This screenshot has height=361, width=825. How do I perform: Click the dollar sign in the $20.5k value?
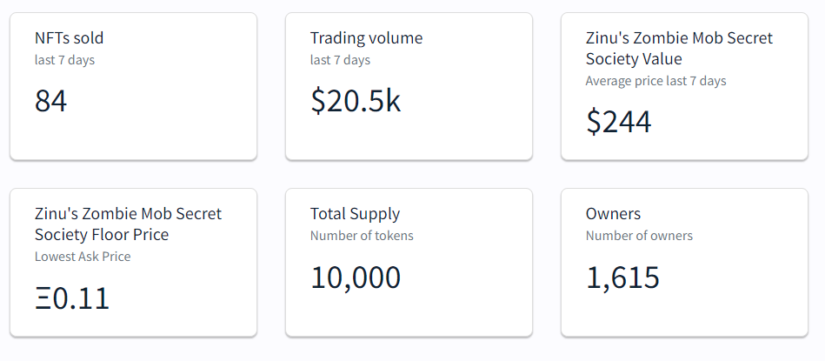pos(318,102)
